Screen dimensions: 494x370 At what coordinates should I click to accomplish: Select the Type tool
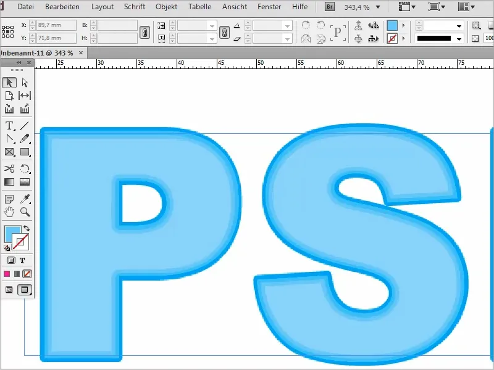(x=9, y=126)
